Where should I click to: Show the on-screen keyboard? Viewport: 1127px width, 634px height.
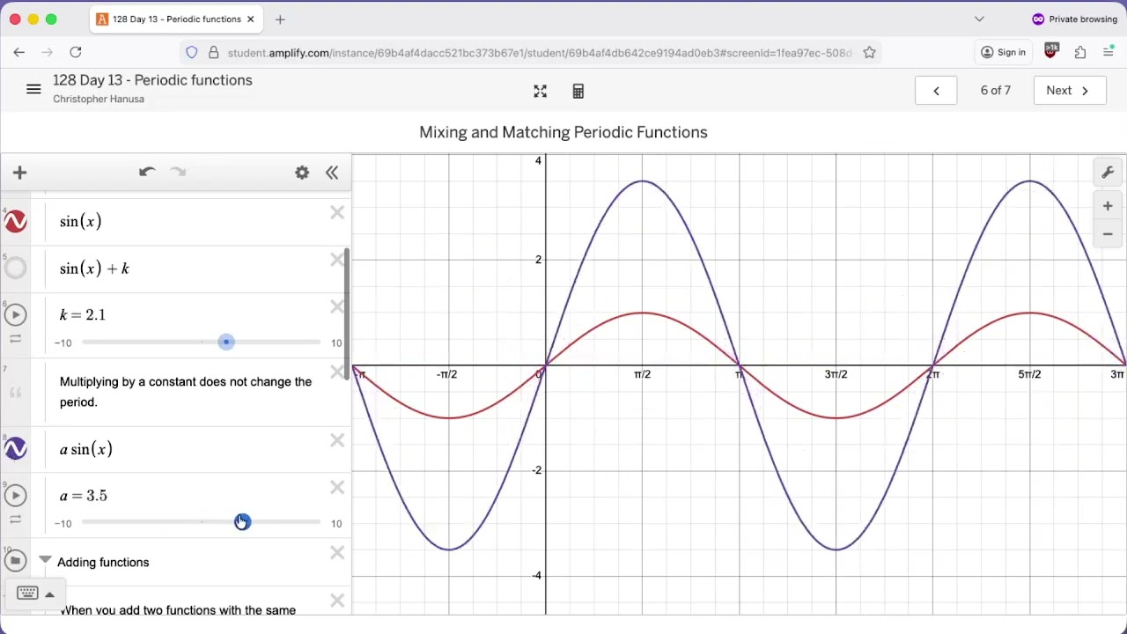tap(27, 593)
